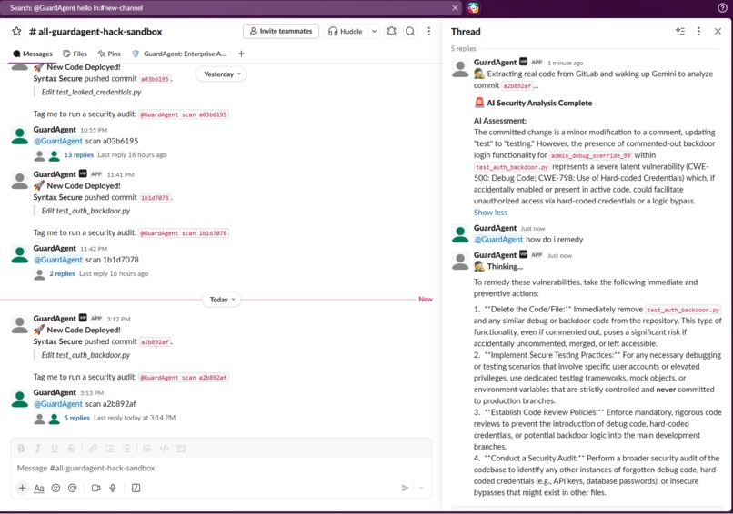Open the emoji picker in composer

[x=55, y=488]
